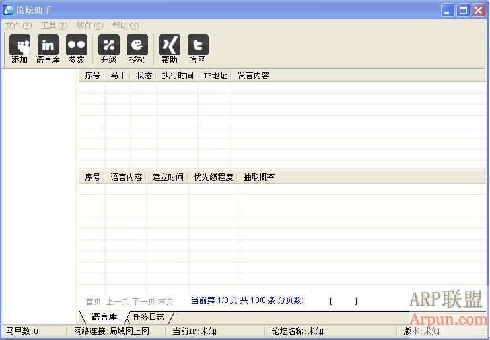This screenshot has height=340, width=490.
Task: Click 版本:未知 status entry
Action: pyautogui.click(x=422, y=331)
